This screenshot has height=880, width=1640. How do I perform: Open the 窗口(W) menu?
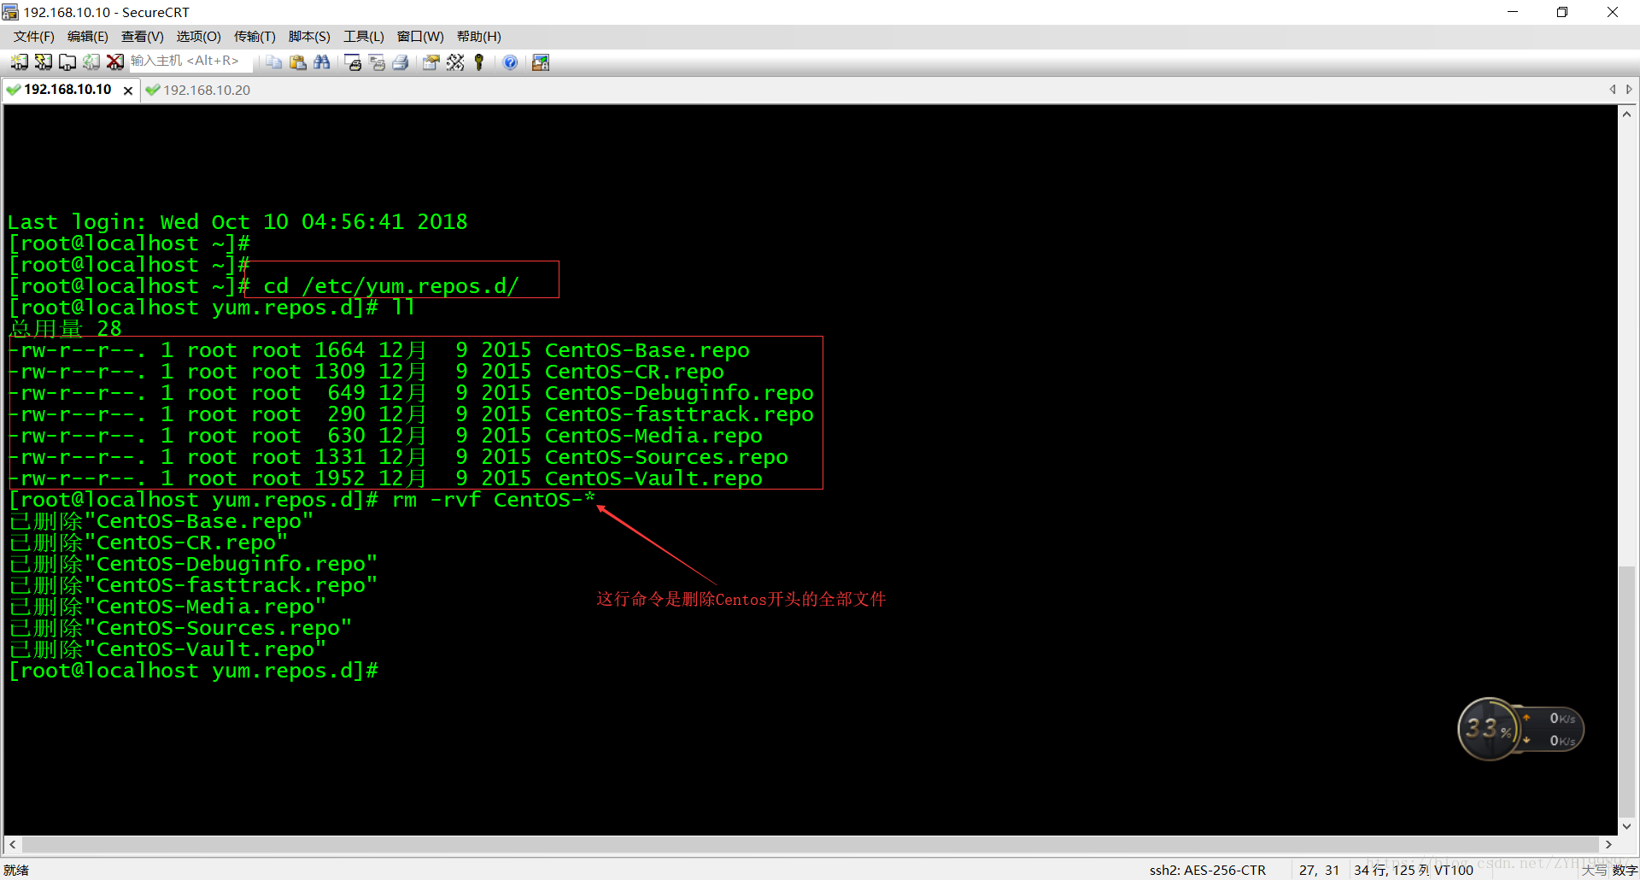(420, 36)
